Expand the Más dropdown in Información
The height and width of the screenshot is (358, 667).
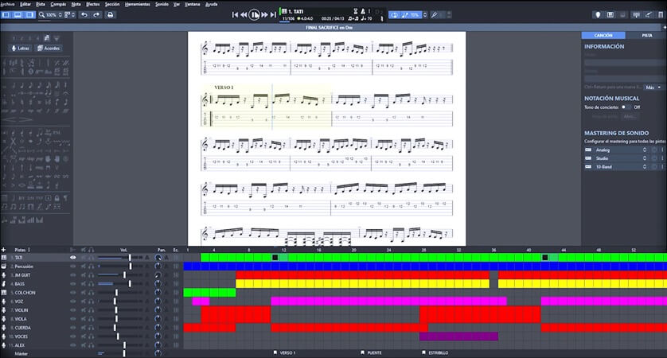point(653,88)
